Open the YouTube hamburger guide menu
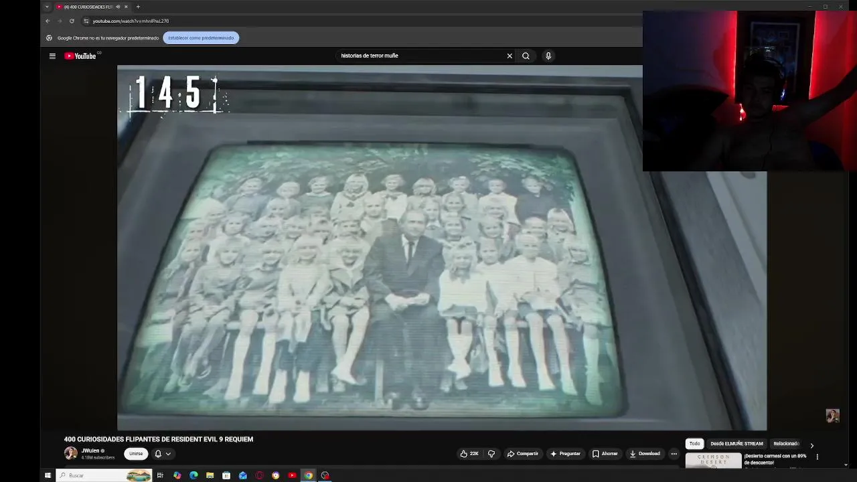 52,56
